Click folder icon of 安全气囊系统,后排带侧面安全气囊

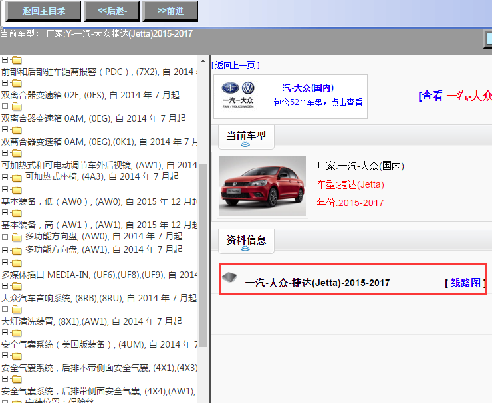[17, 379]
